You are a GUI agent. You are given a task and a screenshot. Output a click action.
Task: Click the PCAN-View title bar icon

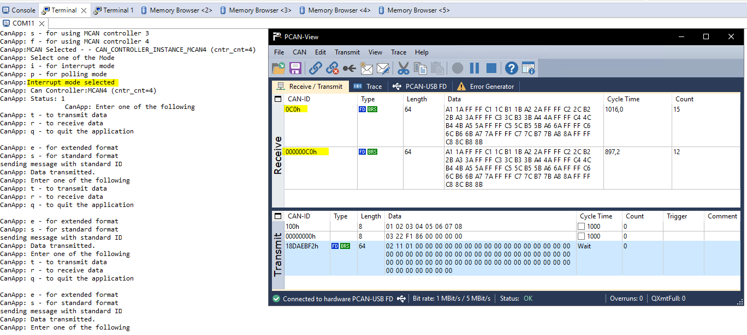(x=277, y=36)
